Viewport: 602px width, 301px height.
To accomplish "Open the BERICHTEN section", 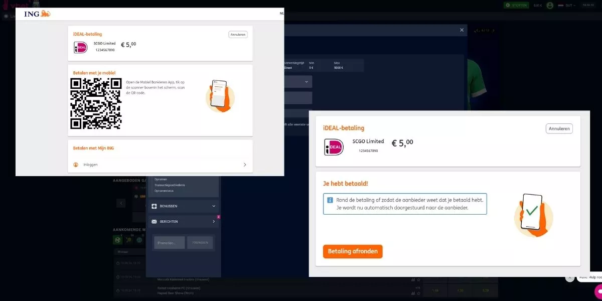I will 183,221.
